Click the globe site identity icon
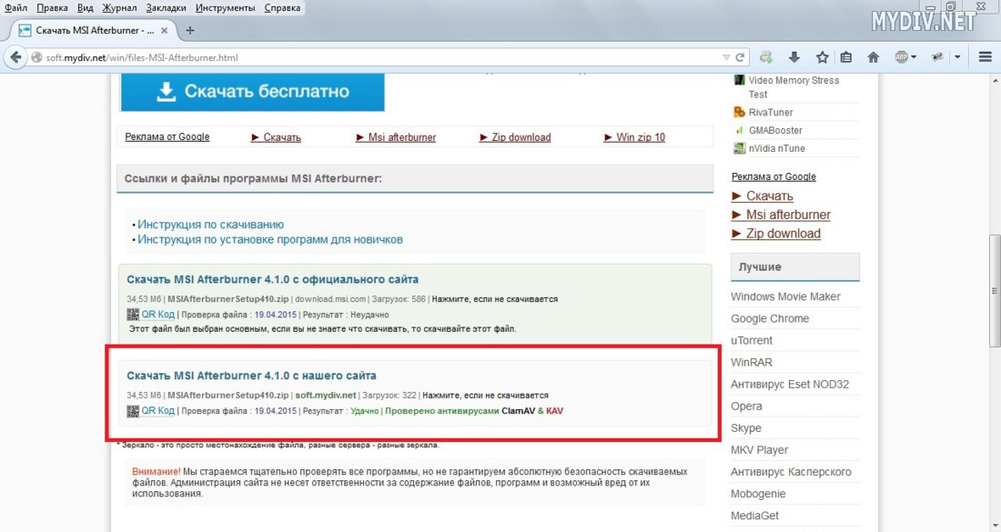Viewport: 1001px width, 532px height. [36, 57]
